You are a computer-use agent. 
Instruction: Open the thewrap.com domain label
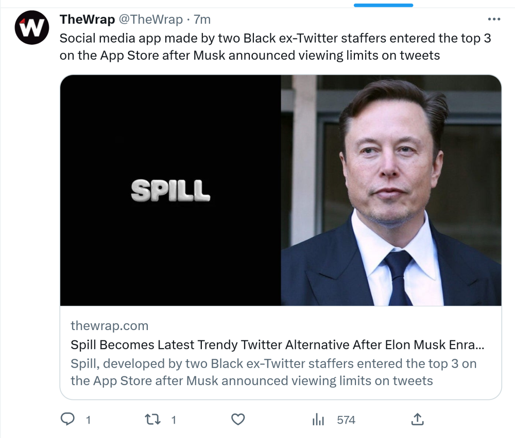click(109, 325)
